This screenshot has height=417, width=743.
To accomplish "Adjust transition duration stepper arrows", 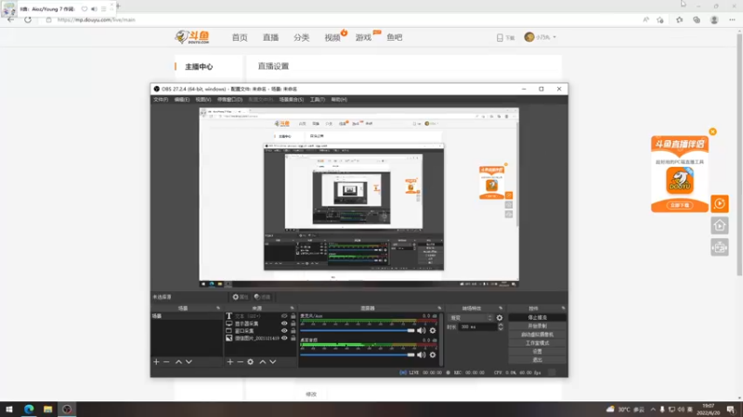I will point(501,327).
